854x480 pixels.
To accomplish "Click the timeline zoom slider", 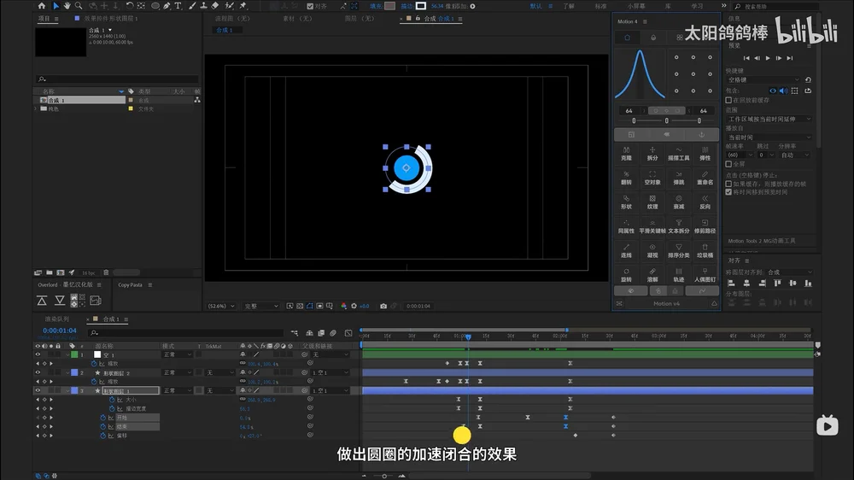I will coord(384,477).
